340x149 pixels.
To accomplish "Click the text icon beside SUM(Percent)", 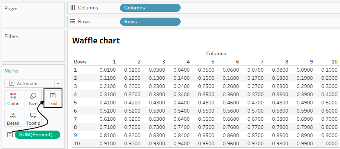I will pos(10,135).
